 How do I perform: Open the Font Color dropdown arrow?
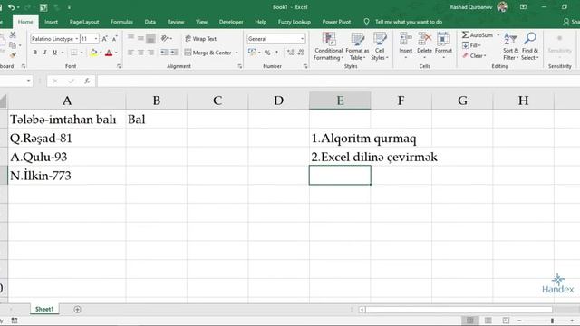[x=116, y=53]
